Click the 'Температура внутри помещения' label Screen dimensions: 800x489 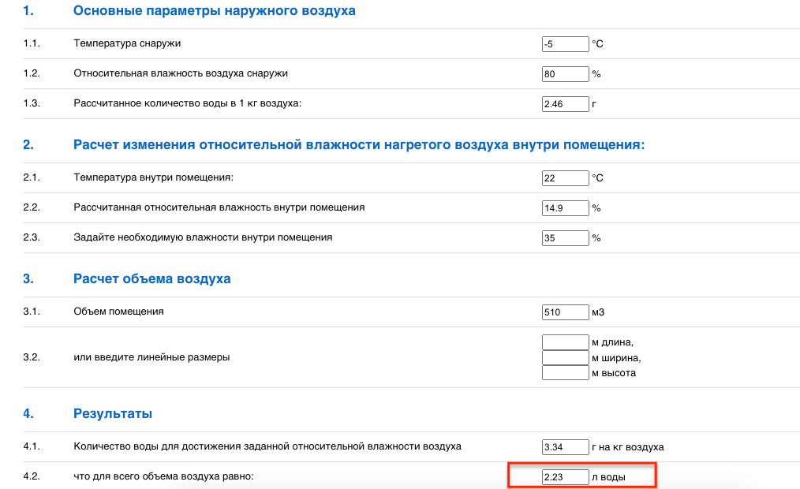(154, 177)
